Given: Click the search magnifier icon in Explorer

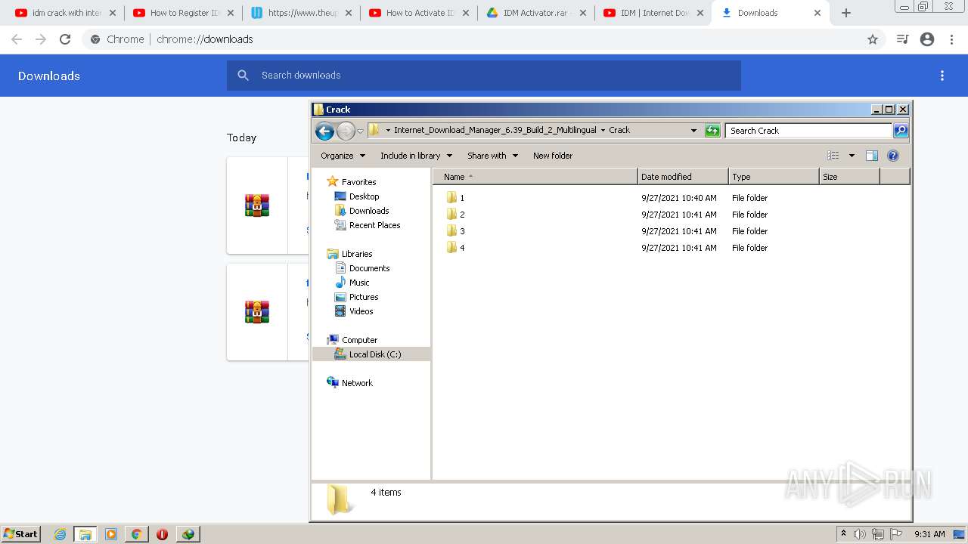Looking at the screenshot, I should point(900,131).
